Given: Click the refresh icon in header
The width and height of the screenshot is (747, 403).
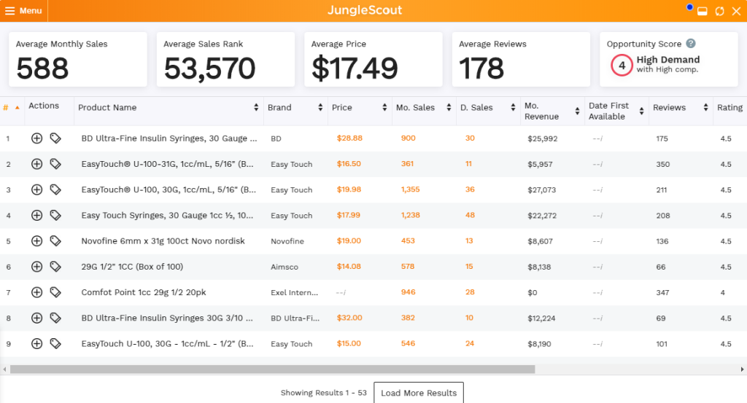Looking at the screenshot, I should (x=719, y=11).
